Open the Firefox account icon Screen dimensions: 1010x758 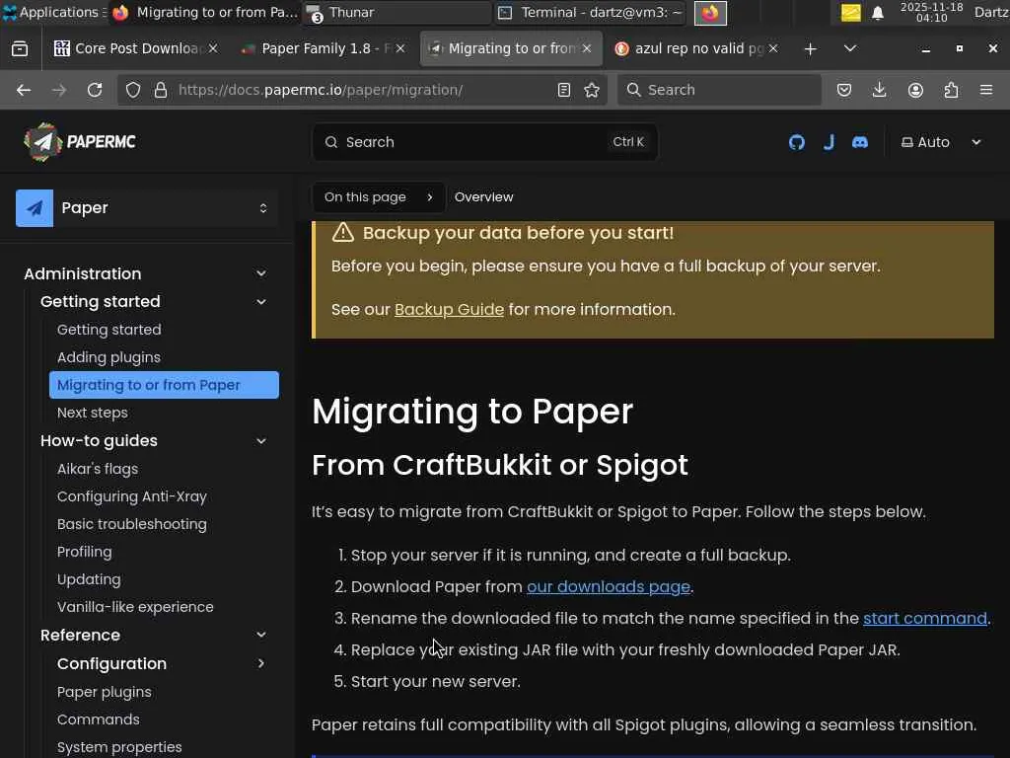(915, 90)
